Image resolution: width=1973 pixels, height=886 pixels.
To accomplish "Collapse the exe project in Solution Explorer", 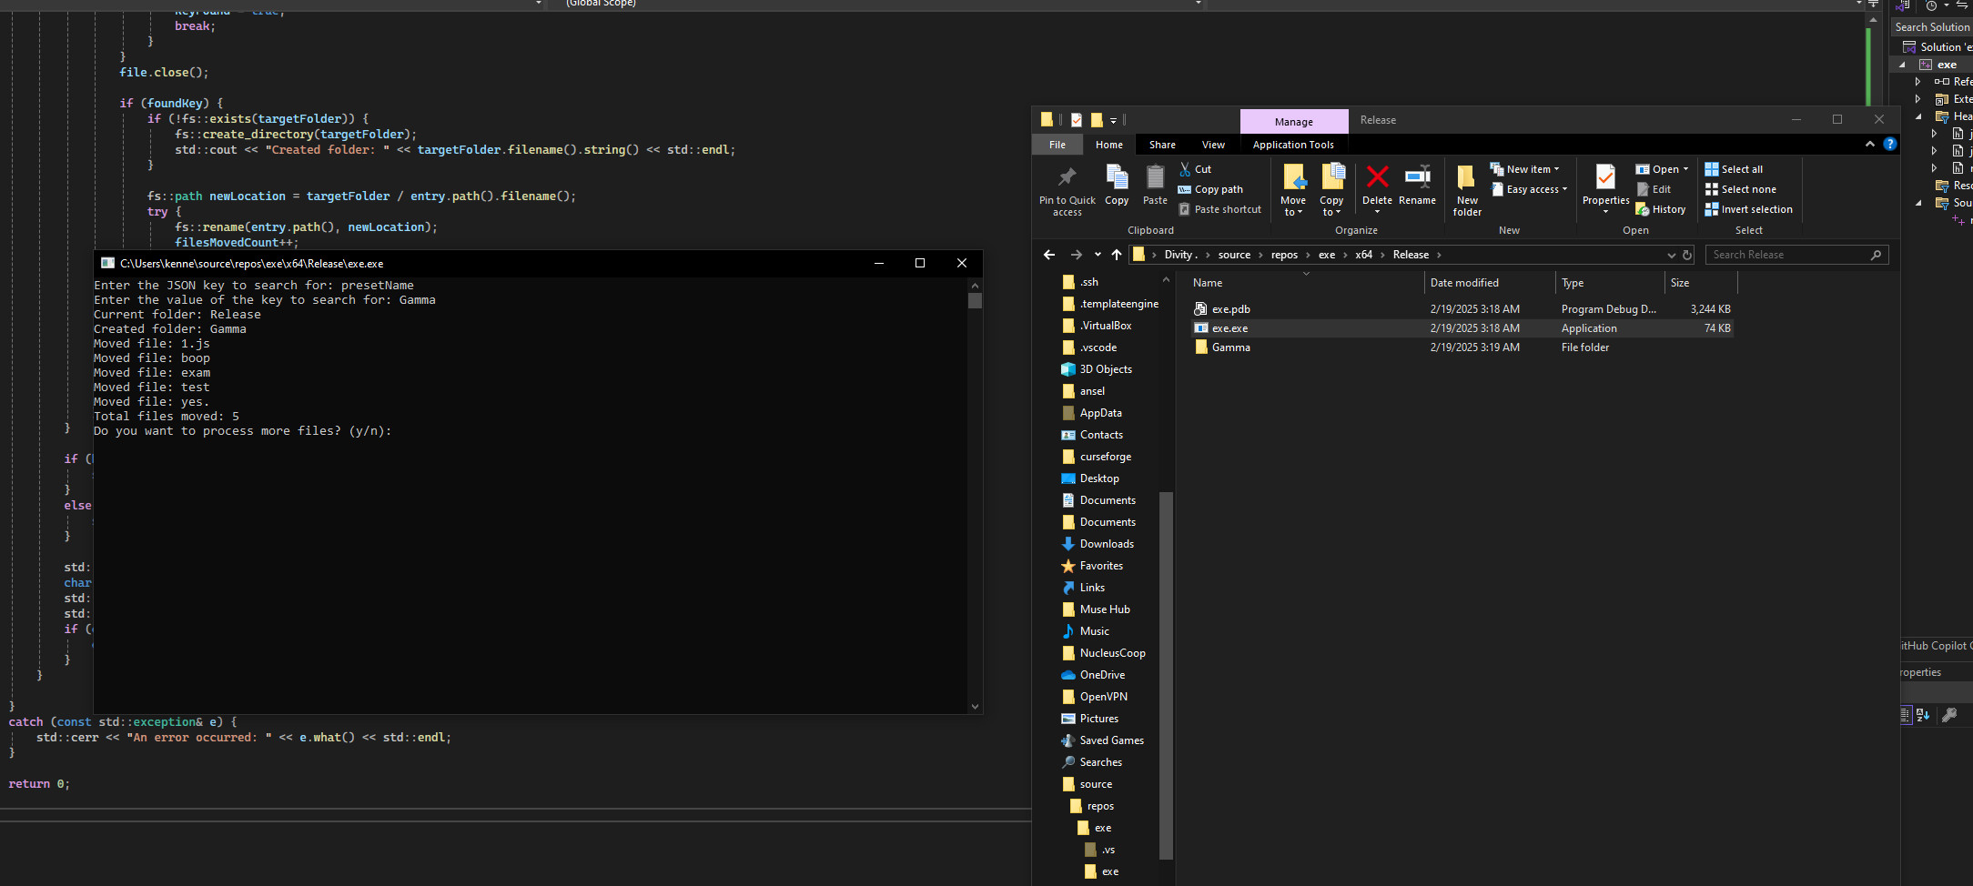I will pos(1900,65).
